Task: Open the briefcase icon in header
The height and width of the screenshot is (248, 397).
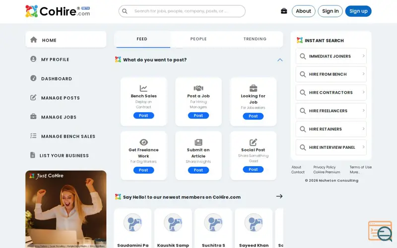Action: 284,11
